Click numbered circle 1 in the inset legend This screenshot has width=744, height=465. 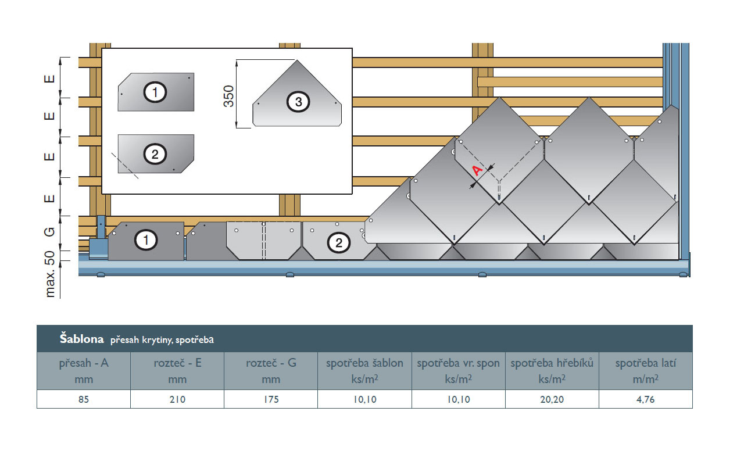click(155, 92)
